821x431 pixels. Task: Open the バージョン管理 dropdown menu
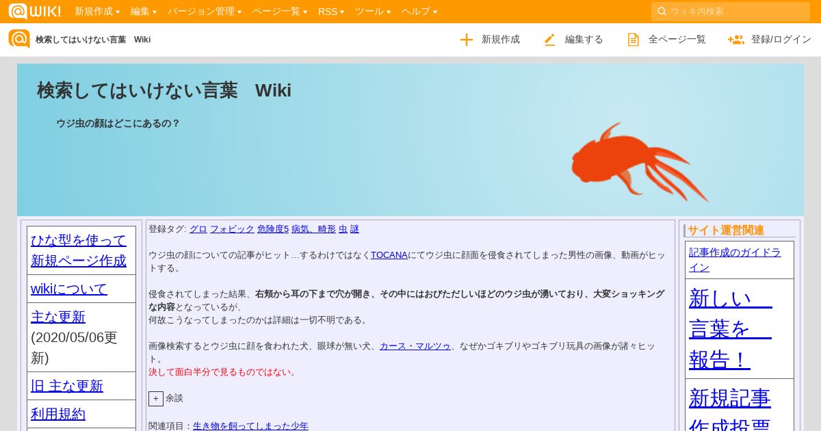(205, 12)
